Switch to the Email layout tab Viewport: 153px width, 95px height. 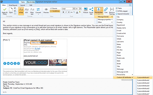click(13, 5)
